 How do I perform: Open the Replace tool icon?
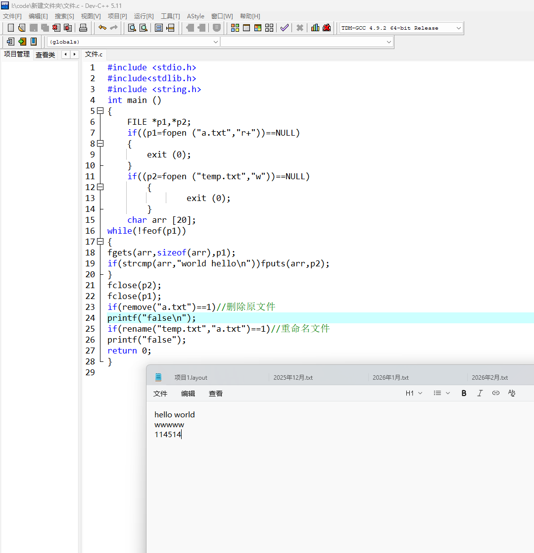(144, 28)
